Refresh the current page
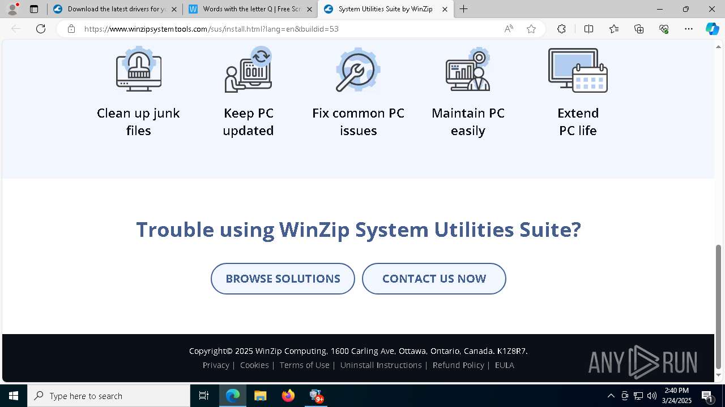Viewport: 725px width, 407px height. 41,29
